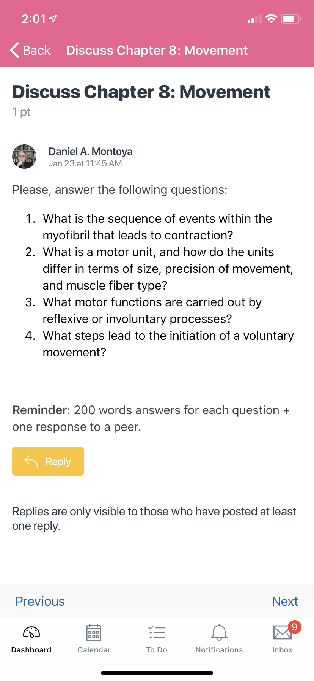Open the Notifications bell icon
This screenshot has width=314, height=681.
(219, 632)
